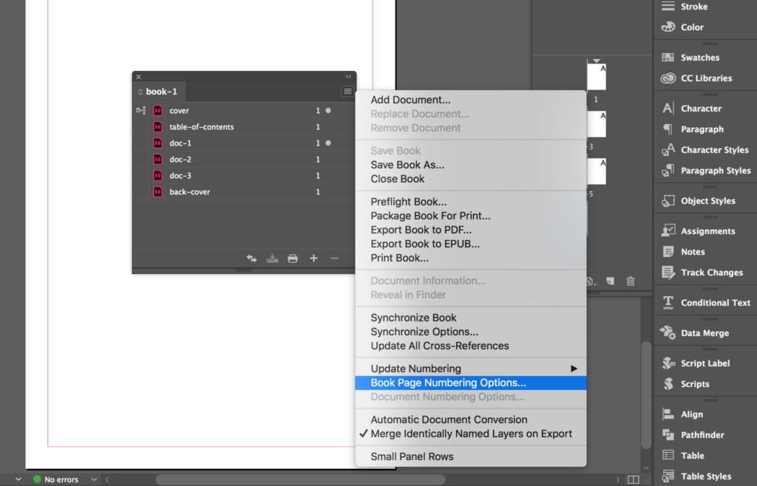Select Export Book to PDF in the menu
Screen dimensions: 757x486
tap(421, 229)
